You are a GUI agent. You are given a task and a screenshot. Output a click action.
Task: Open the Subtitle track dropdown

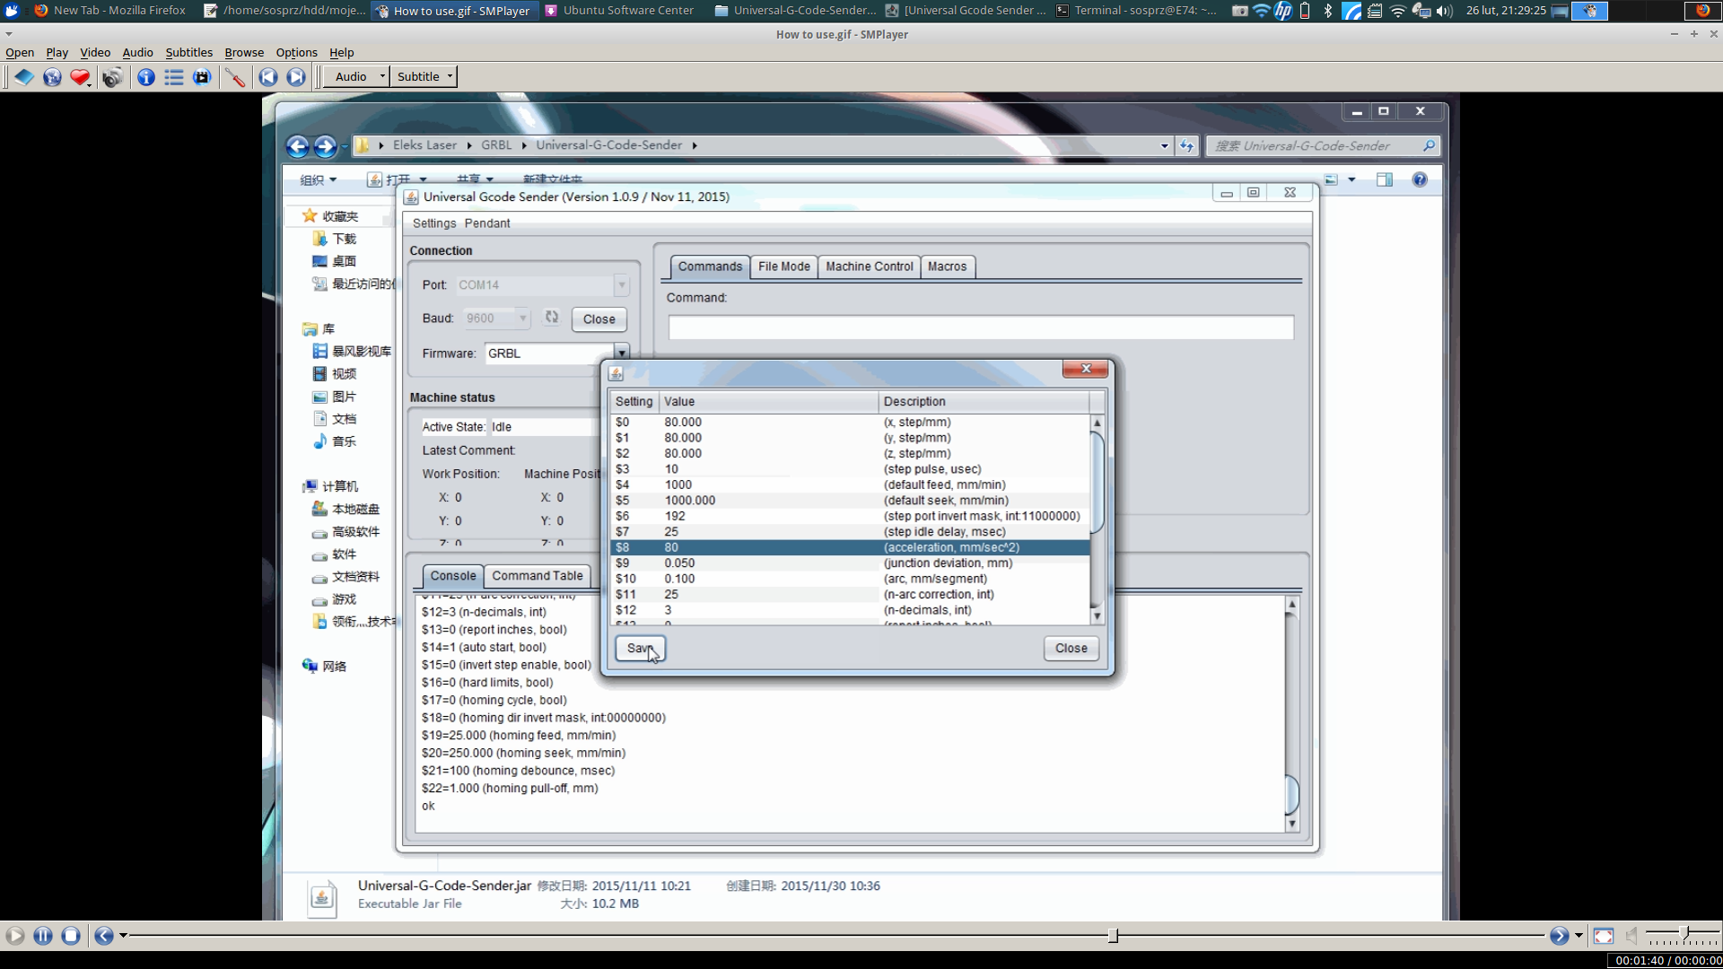[x=425, y=76]
